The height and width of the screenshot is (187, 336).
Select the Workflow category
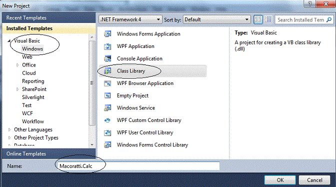coord(33,121)
